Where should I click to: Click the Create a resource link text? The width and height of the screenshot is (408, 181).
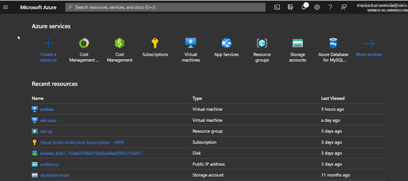click(x=48, y=57)
